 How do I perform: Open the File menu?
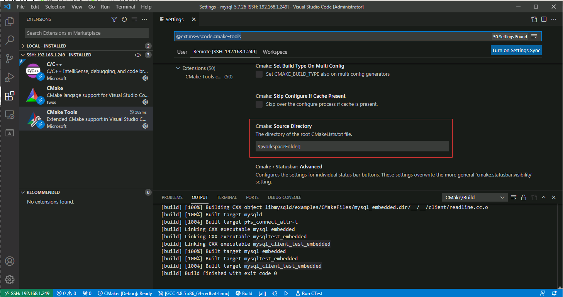(21, 7)
